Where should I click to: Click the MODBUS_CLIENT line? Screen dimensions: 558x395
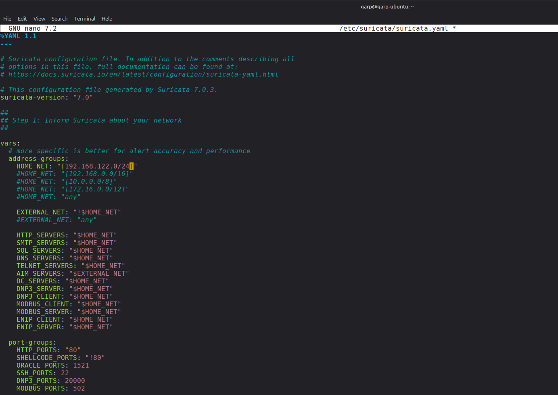(69, 304)
